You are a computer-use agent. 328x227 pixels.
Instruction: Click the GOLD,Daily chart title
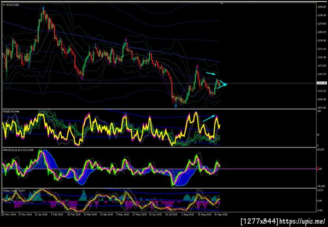click(x=13, y=5)
